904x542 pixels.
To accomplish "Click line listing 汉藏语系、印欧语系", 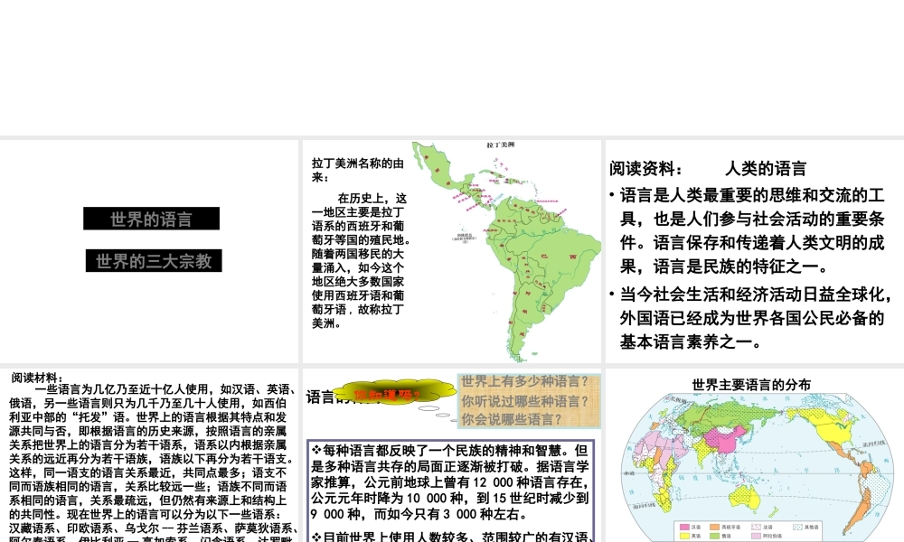I will pos(154,528).
